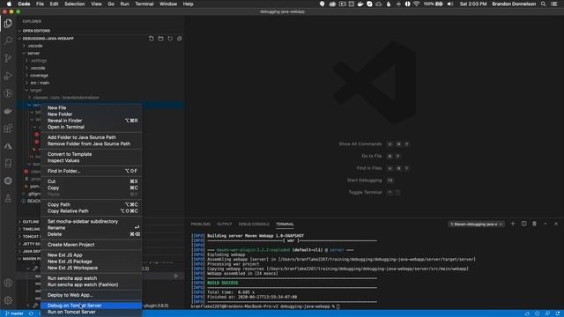564x317 pixels.
Task: Expand the coverage folder
Action: (x=39, y=76)
